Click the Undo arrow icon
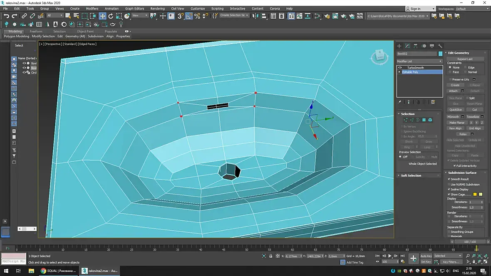The width and height of the screenshot is (491, 276). point(6,16)
